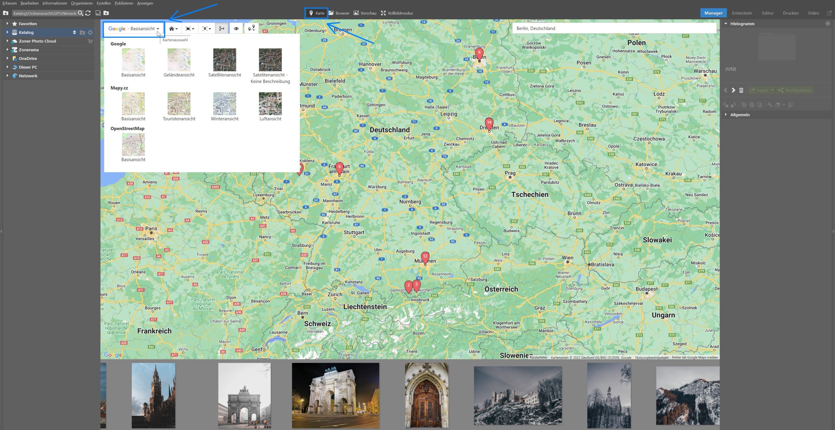Collapse the Histogramm panel
835x430 pixels.
[726, 23]
